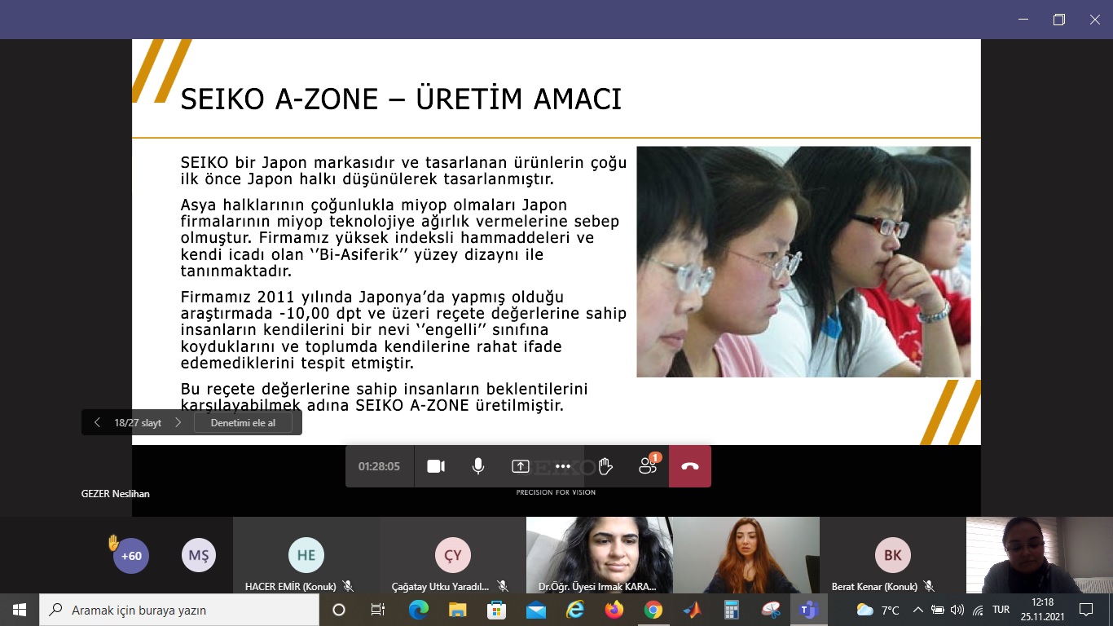Click the slide title SEIKO A-ZONE – ÜRETİM AMACI
Image resolution: width=1113 pixels, height=626 pixels.
[401, 99]
